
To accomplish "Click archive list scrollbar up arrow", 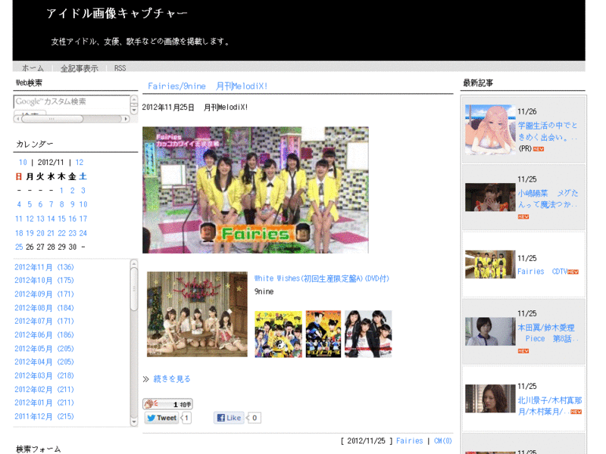I will [x=134, y=263].
